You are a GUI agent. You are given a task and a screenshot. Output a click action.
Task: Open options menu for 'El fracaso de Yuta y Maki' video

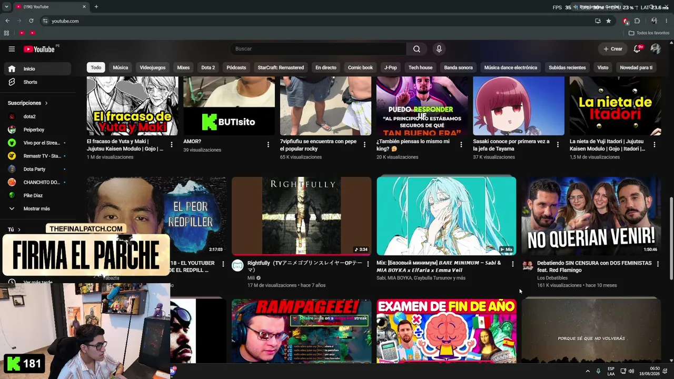[172, 144]
